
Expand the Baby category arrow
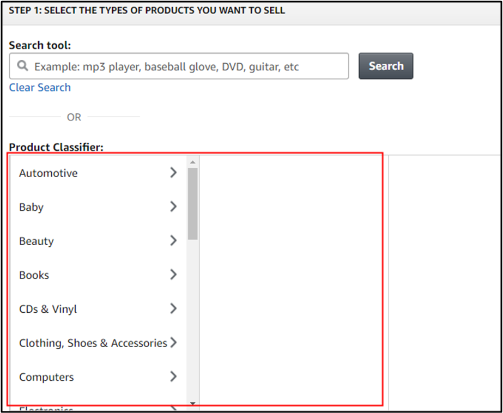point(173,206)
